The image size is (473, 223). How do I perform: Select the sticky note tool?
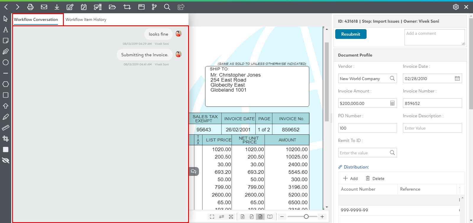[5, 41]
